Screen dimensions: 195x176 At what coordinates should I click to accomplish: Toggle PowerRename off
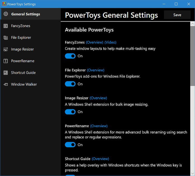pyautogui.click(x=70, y=145)
